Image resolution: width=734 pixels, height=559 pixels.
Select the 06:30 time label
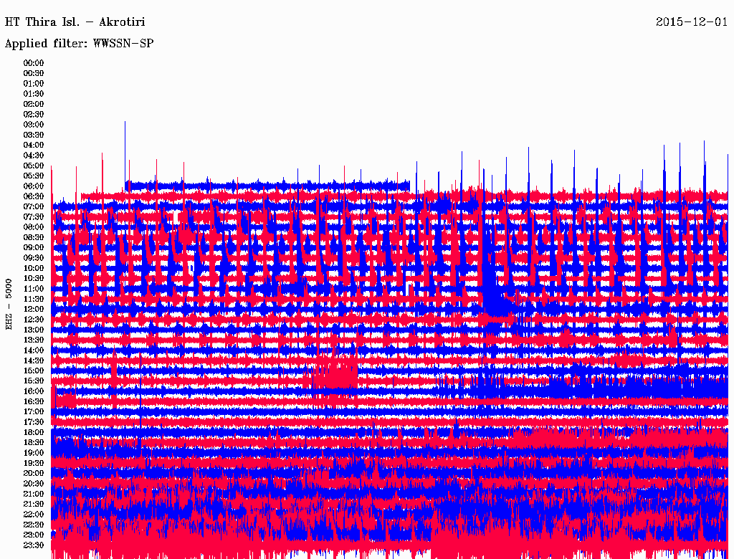34,196
